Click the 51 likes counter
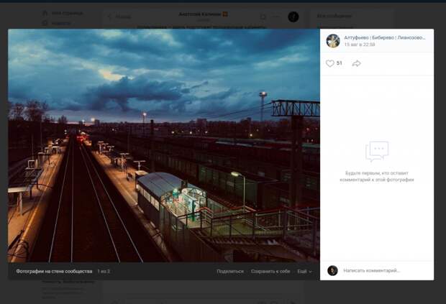Image resolution: width=446 pixels, height=304 pixels. (x=339, y=63)
